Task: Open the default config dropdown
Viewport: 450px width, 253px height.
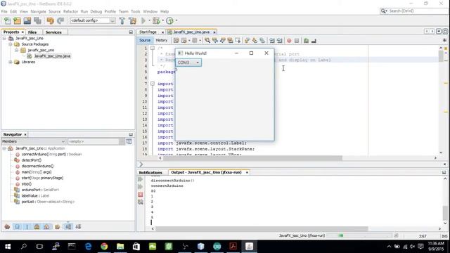Action: click(93, 20)
